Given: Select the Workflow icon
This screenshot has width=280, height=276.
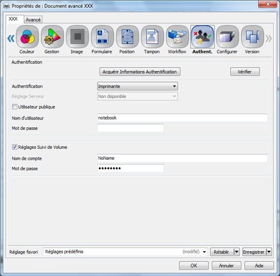Looking at the screenshot, I should tap(177, 37).
